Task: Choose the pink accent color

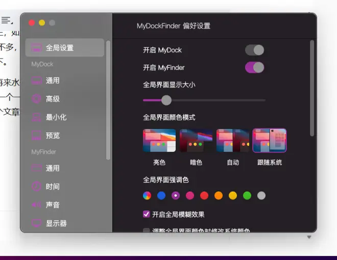Action: click(x=190, y=195)
